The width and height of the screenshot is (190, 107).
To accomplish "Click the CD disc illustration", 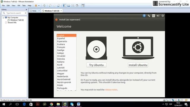I will click(x=96, y=48).
